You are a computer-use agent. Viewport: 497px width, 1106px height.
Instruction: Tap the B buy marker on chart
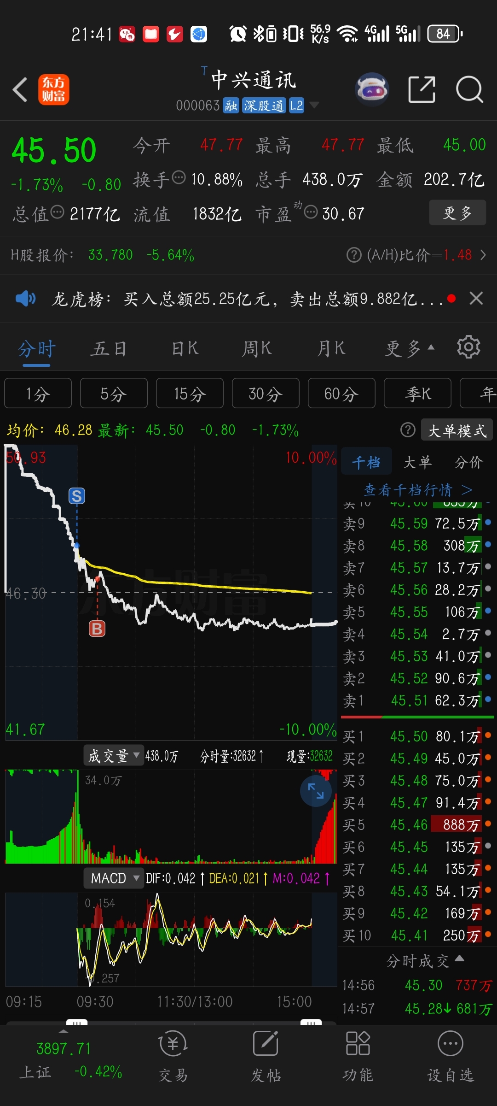tap(97, 629)
